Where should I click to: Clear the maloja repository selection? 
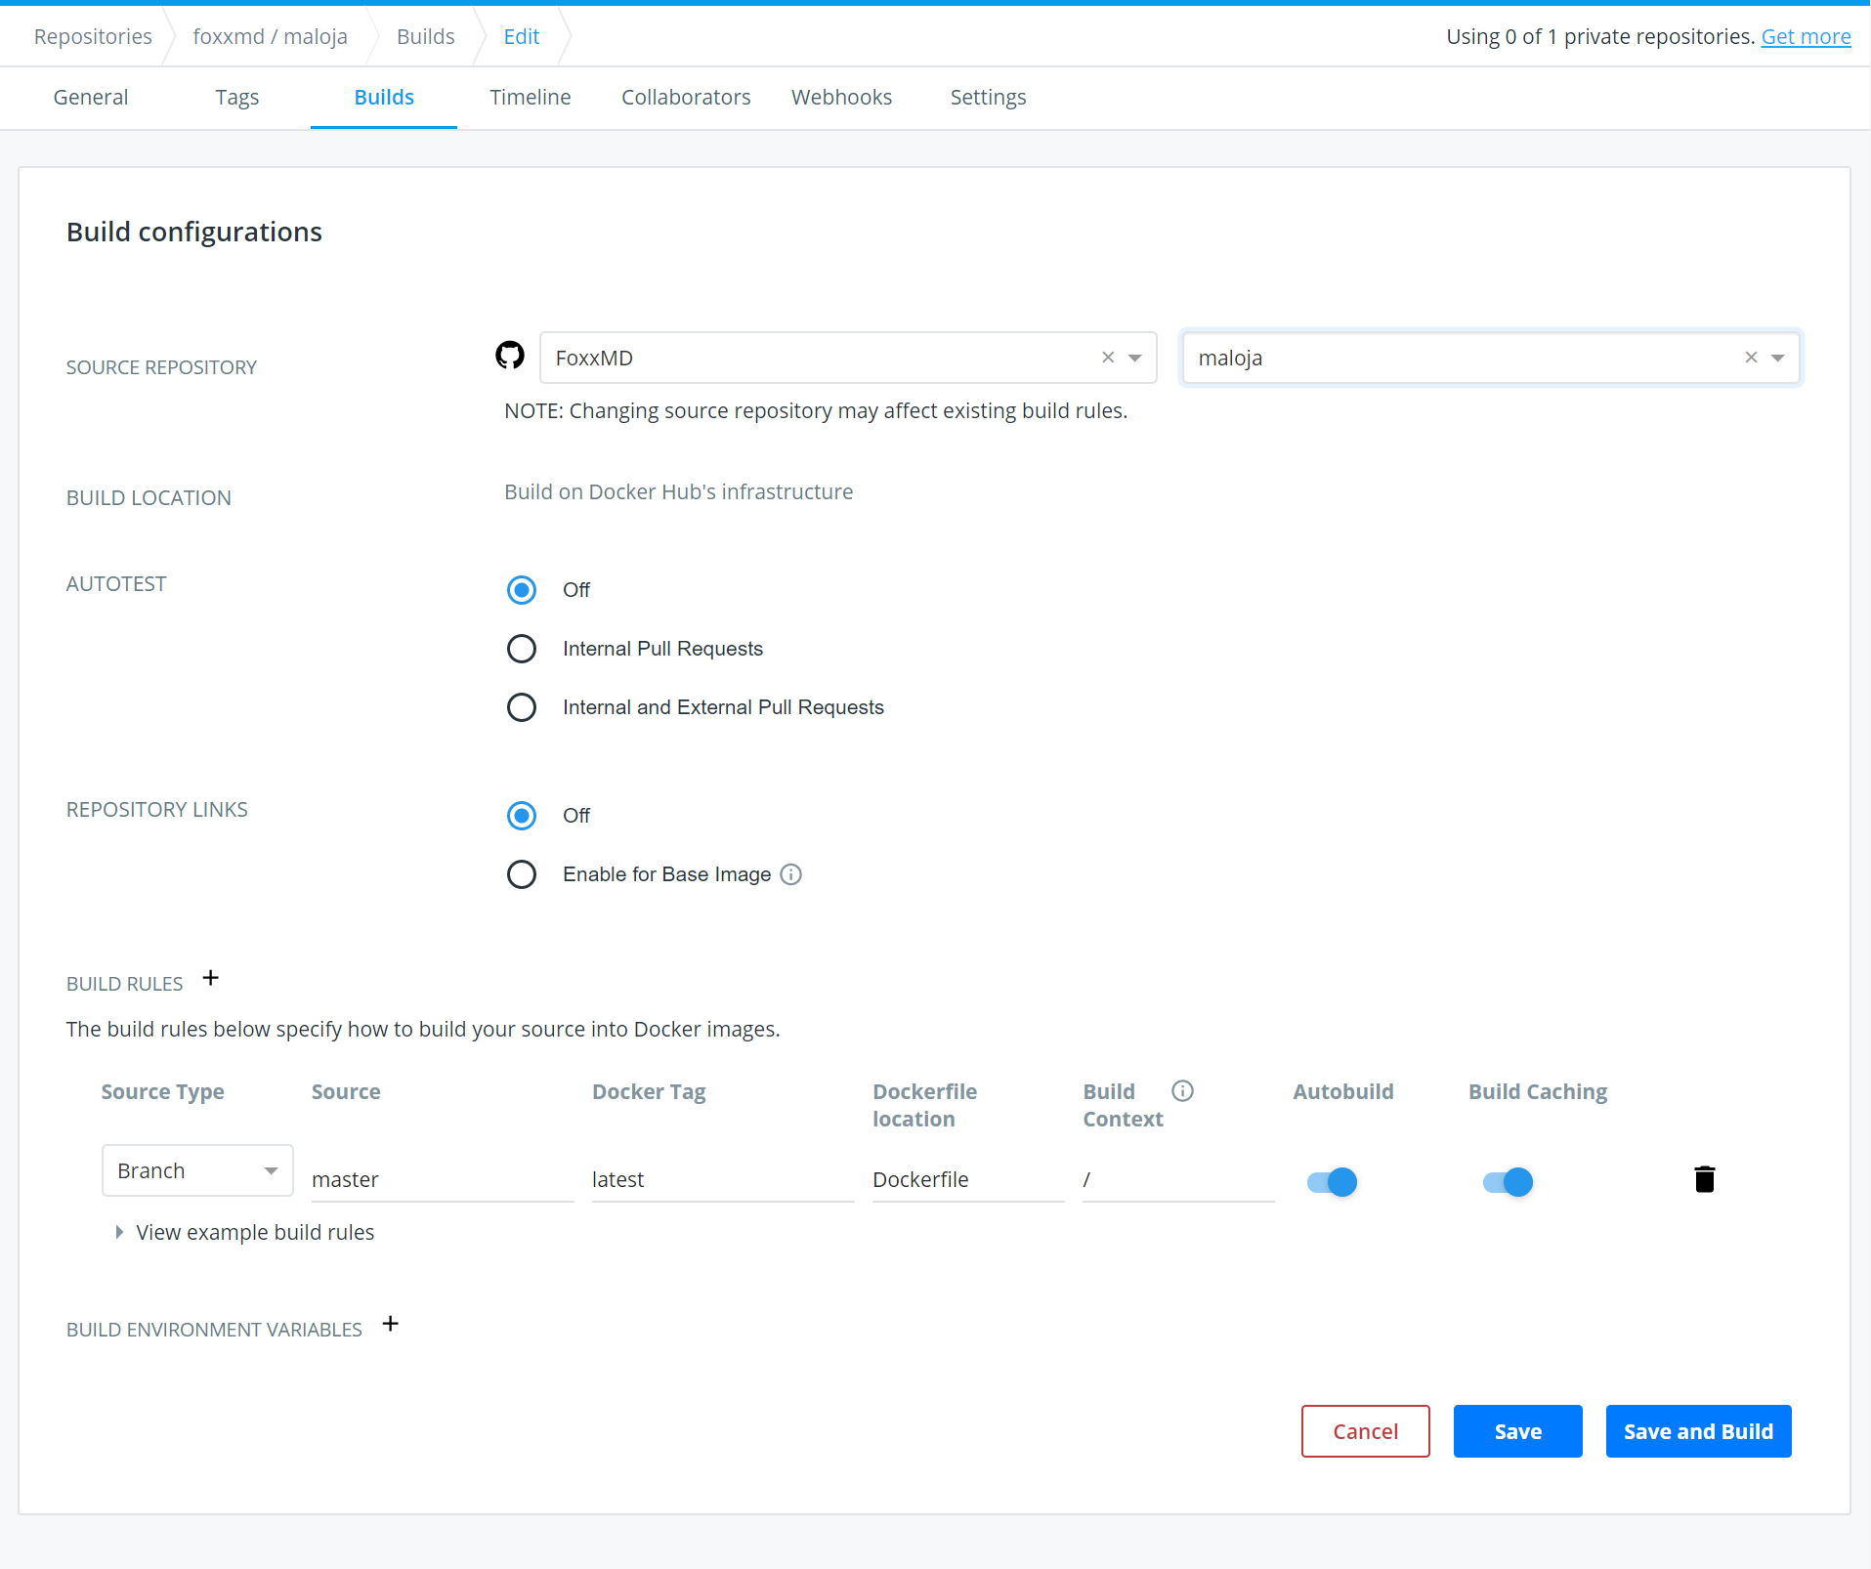1751,358
